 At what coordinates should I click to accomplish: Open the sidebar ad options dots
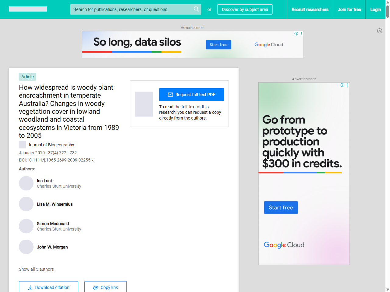[347, 85]
